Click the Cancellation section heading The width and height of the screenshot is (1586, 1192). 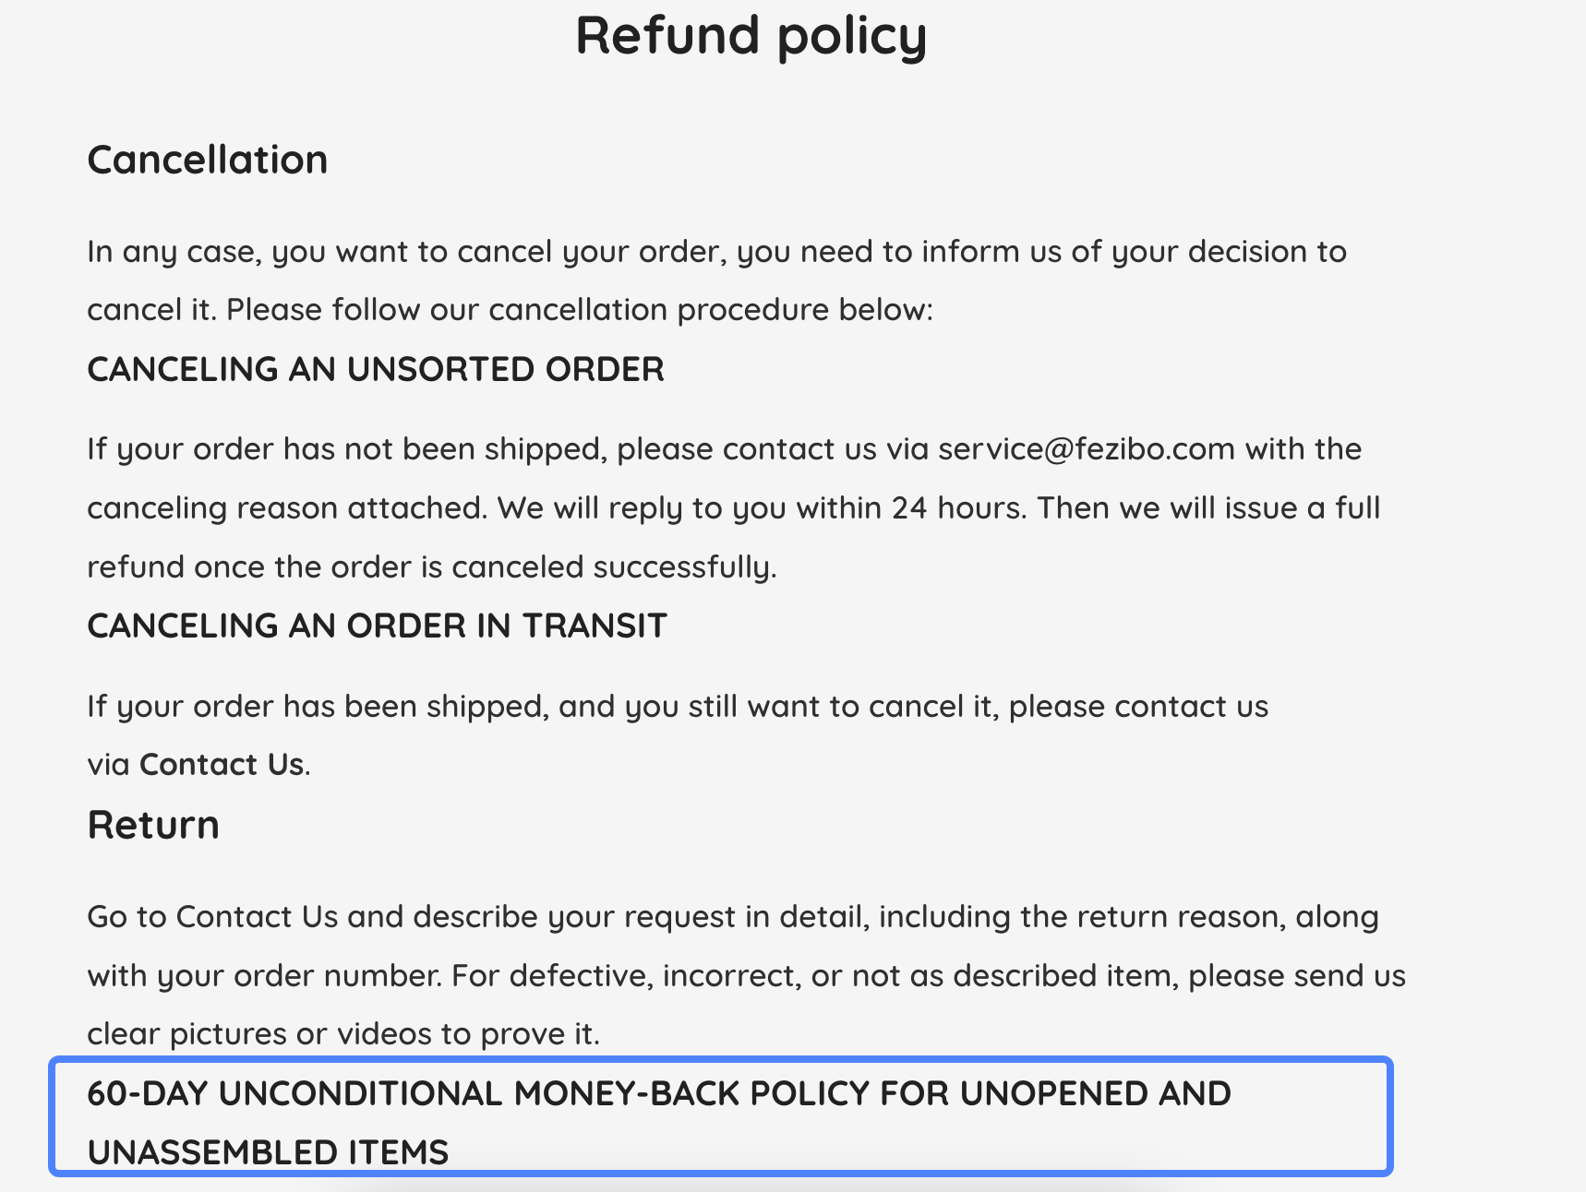208,161
